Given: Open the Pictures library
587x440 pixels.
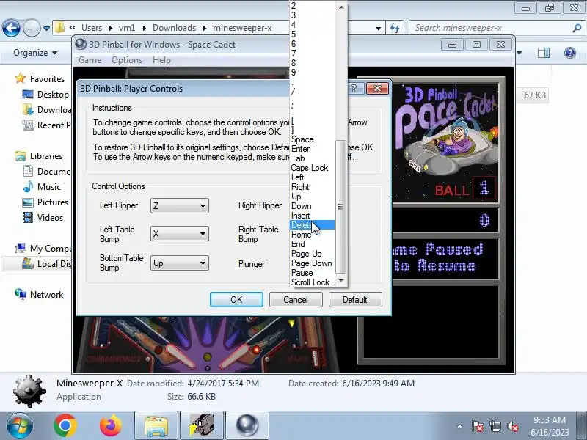Looking at the screenshot, I should point(45,202).
